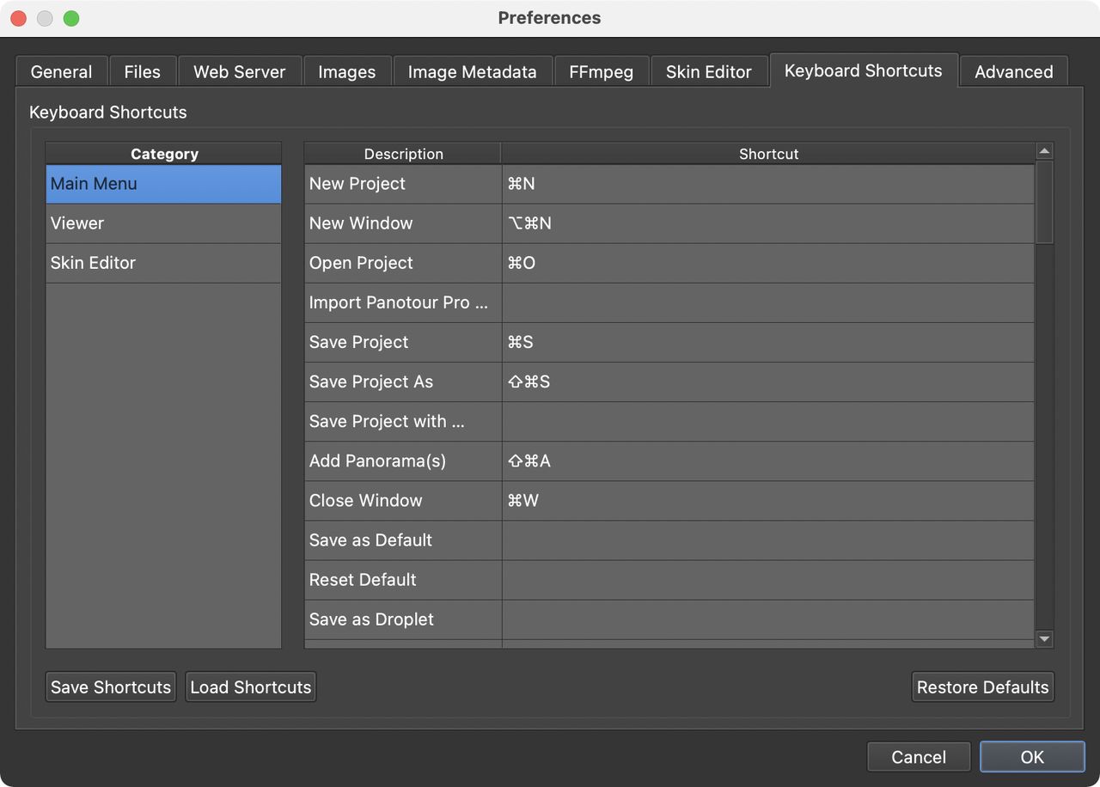The height and width of the screenshot is (787, 1100).
Task: Open the Files preferences tab
Action: click(142, 71)
